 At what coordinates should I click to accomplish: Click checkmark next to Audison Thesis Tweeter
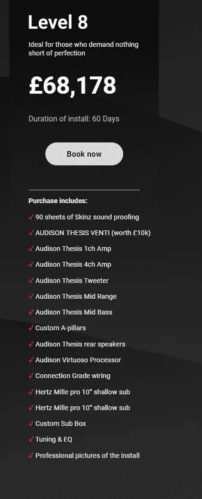point(31,281)
